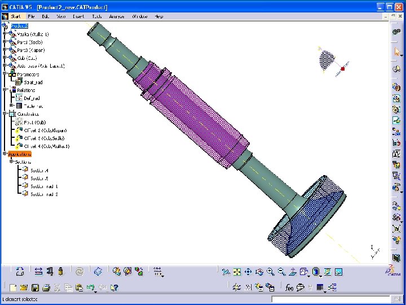This screenshot has height=305, width=406.
Task: Open the Window menu
Action: click(x=140, y=16)
